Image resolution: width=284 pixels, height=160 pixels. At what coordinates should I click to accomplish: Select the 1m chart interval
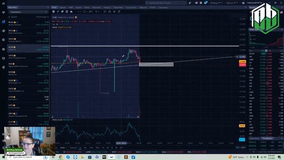coord(80,148)
